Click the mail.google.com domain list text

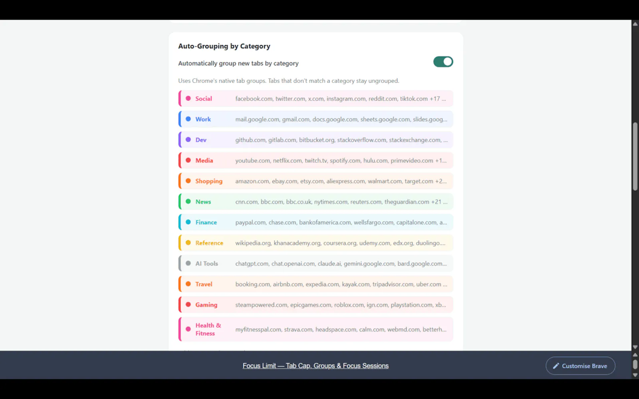[341, 119]
